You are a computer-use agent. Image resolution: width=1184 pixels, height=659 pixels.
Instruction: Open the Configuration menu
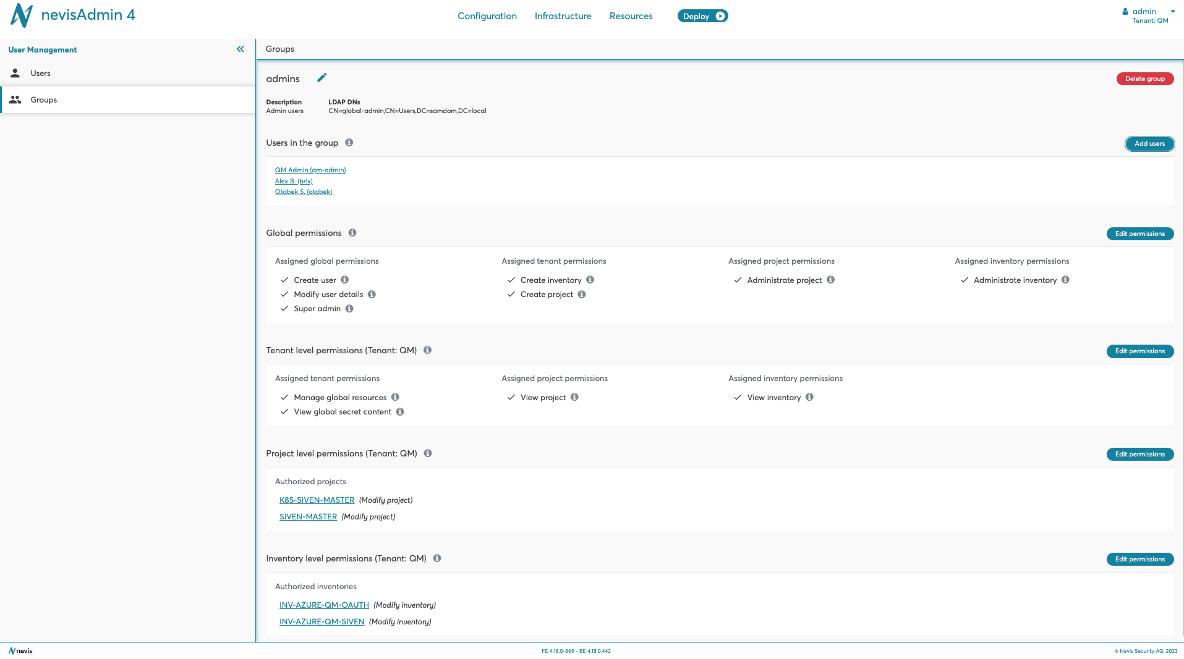point(487,16)
